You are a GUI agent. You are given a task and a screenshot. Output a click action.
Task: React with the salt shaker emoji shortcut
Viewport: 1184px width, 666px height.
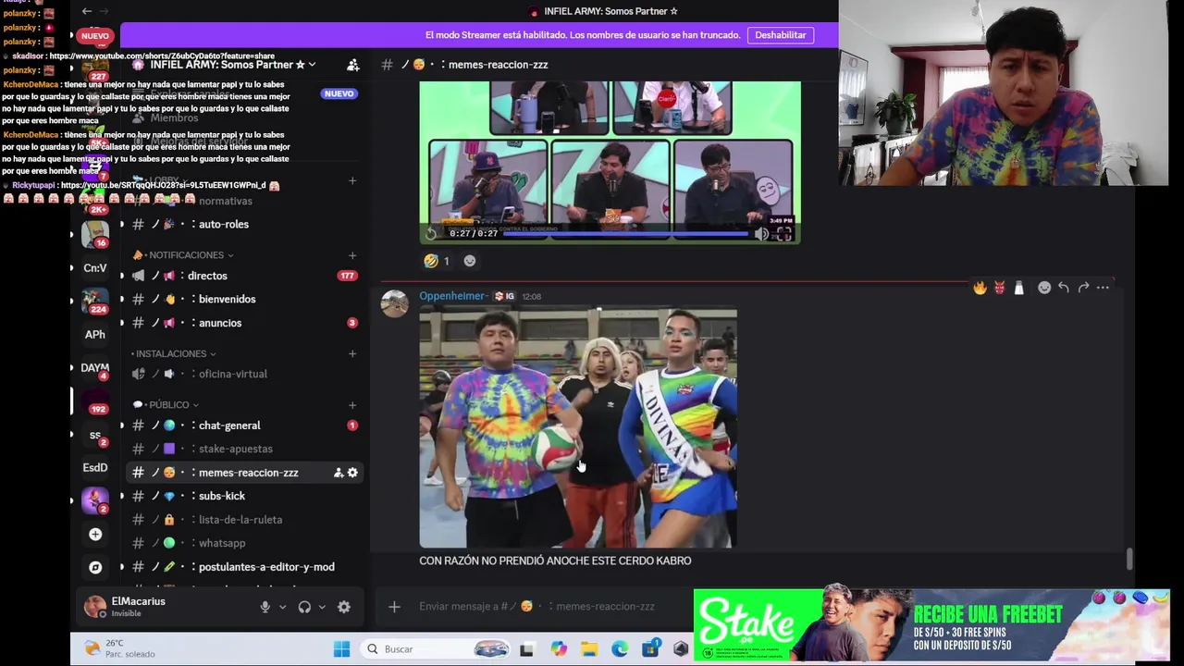(1018, 288)
